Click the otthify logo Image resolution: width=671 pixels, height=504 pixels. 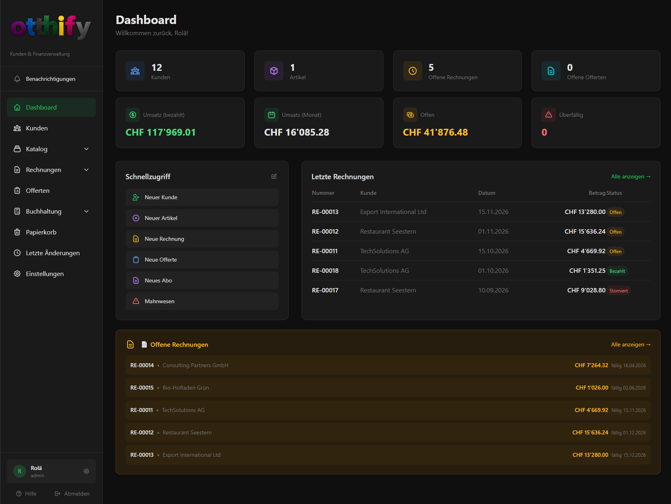51,27
